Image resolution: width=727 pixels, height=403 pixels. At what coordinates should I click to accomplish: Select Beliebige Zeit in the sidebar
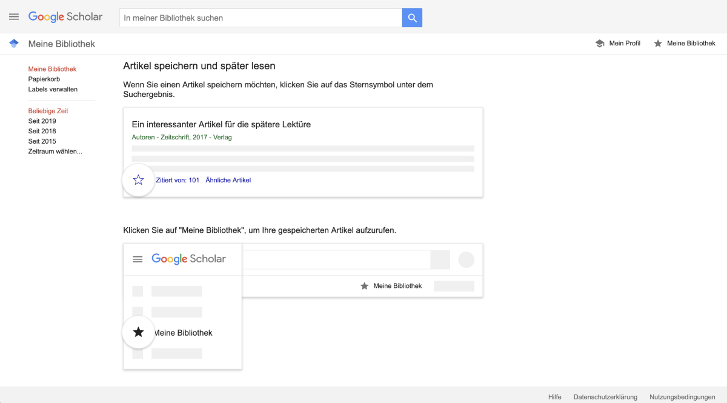(x=48, y=111)
